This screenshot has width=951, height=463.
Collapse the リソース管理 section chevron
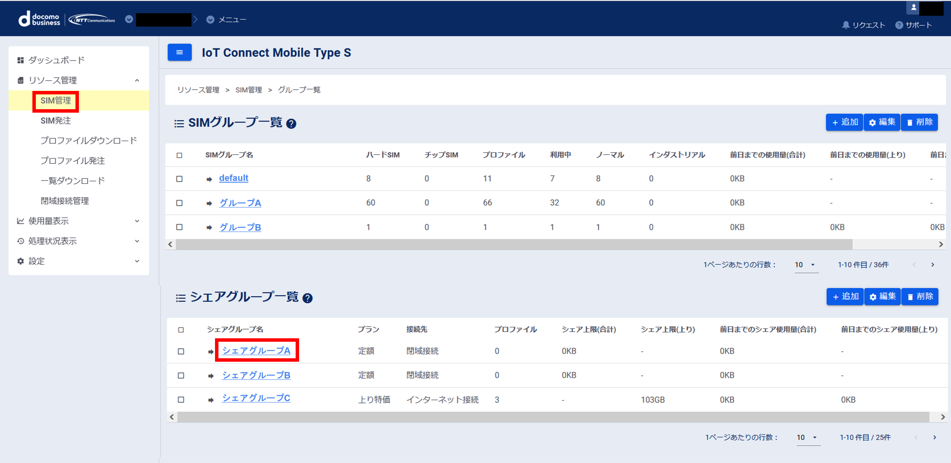137,80
